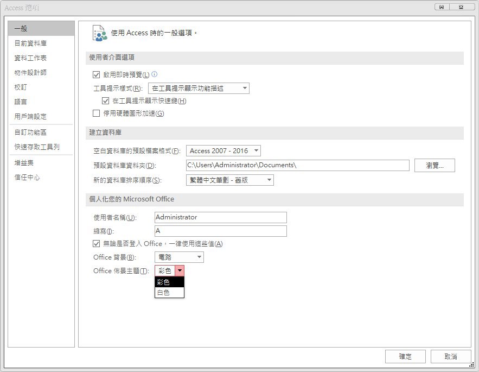Image resolution: width=479 pixels, height=372 pixels.
Task: Click the 瀏覽... button
Action: [435, 165]
